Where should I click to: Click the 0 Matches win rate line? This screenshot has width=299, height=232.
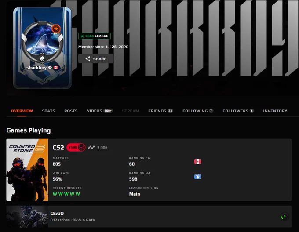[x=73, y=220]
